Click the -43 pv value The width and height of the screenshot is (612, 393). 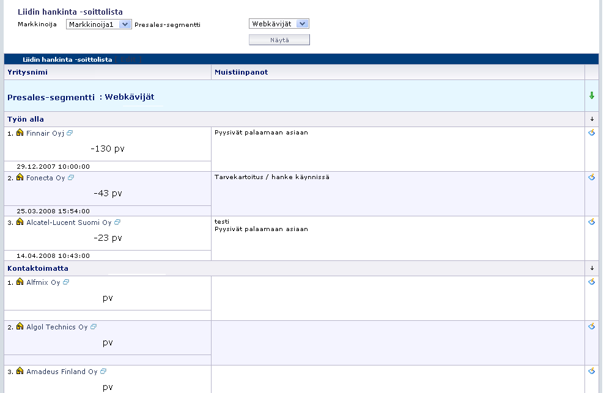click(x=108, y=193)
